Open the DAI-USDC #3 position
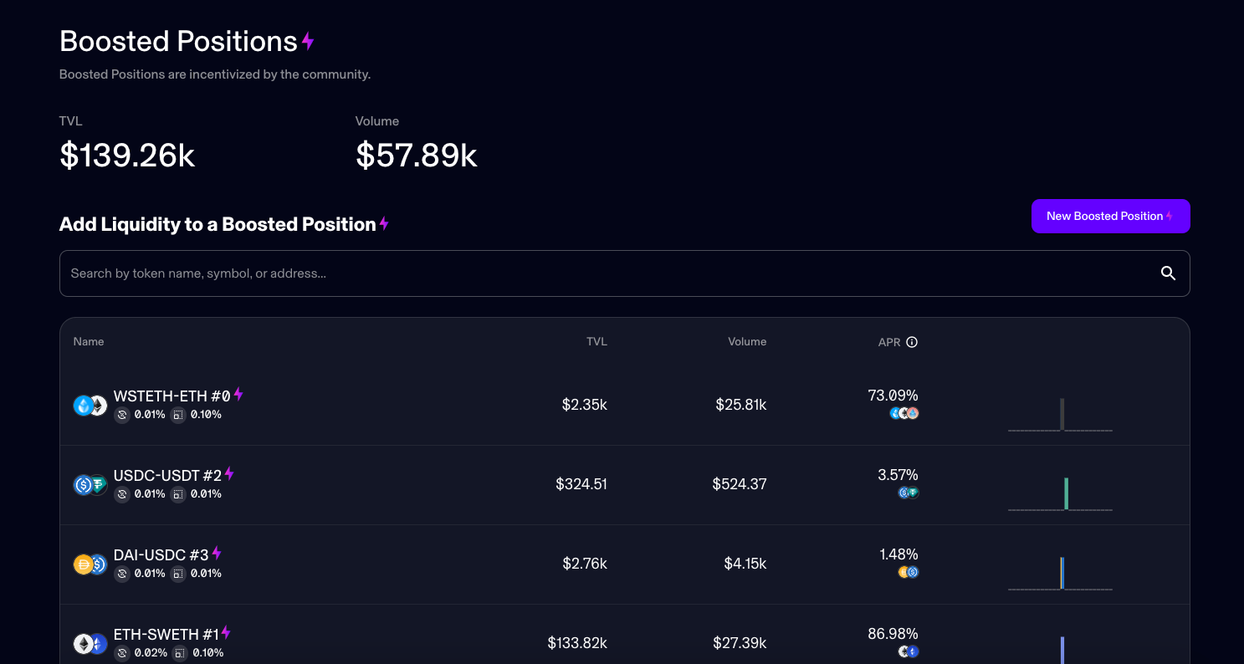Screen dimensions: 1244x664 pyautogui.click(x=624, y=564)
